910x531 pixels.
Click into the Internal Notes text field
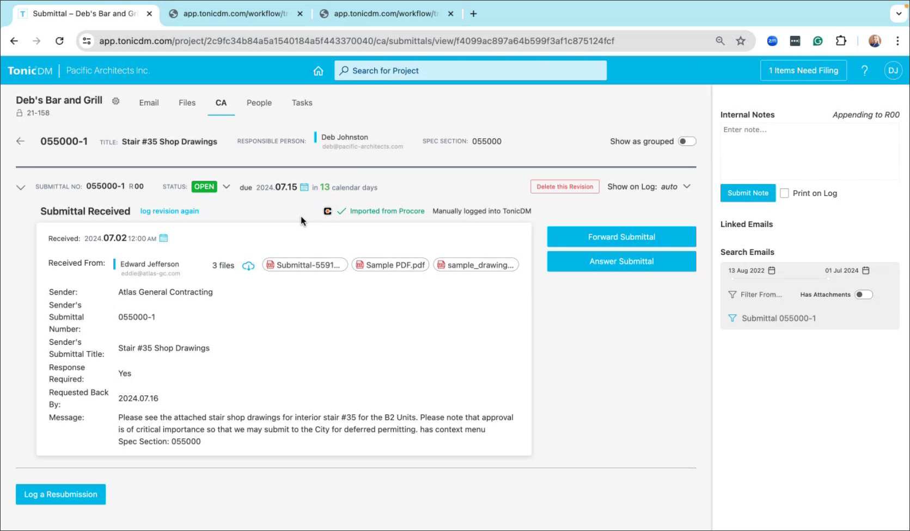(x=809, y=151)
